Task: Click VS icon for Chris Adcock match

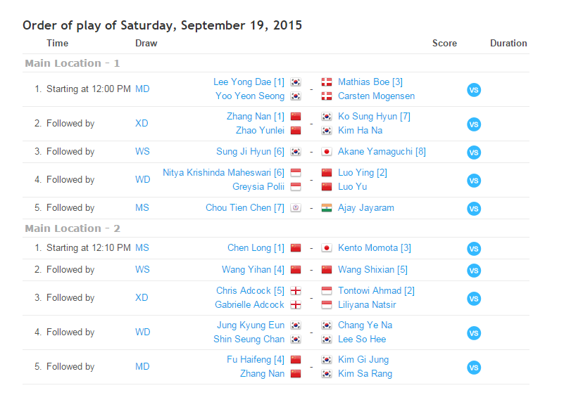Action: pyautogui.click(x=474, y=298)
